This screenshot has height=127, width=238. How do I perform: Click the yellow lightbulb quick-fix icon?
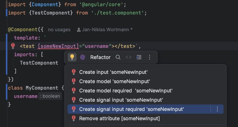72,57
